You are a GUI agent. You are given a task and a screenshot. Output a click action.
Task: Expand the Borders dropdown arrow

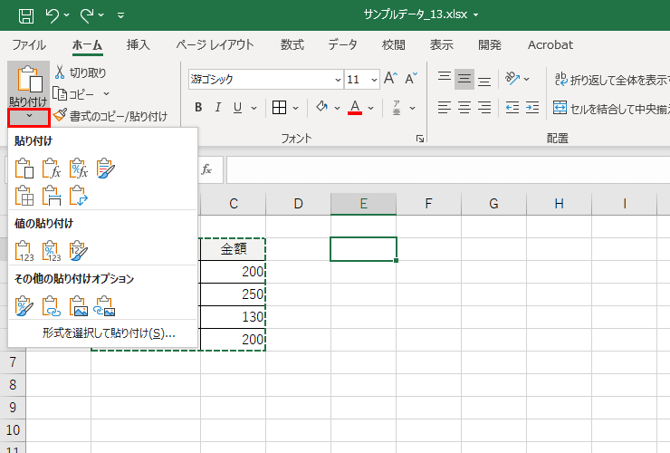coord(296,108)
